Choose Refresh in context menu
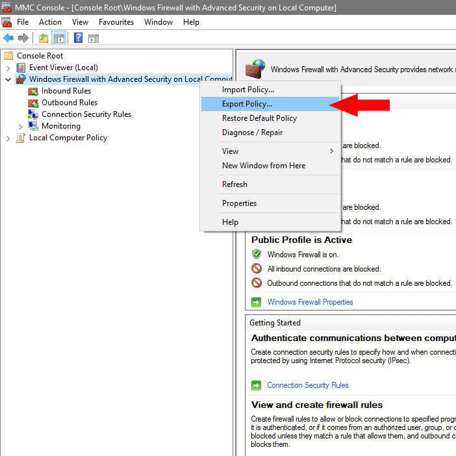456x456 pixels. pyautogui.click(x=270, y=184)
